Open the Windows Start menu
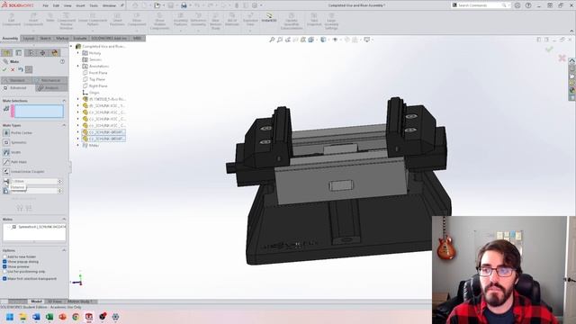The width and height of the screenshot is (576, 324). pyautogui.click(x=10, y=317)
